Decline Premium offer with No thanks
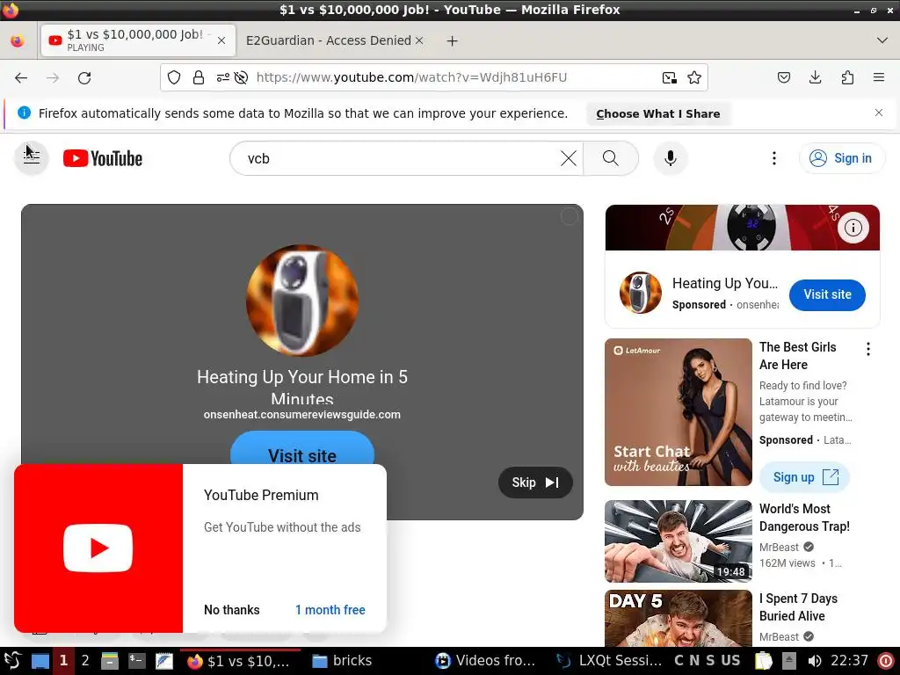Screen dimensions: 900x675 (232, 610)
